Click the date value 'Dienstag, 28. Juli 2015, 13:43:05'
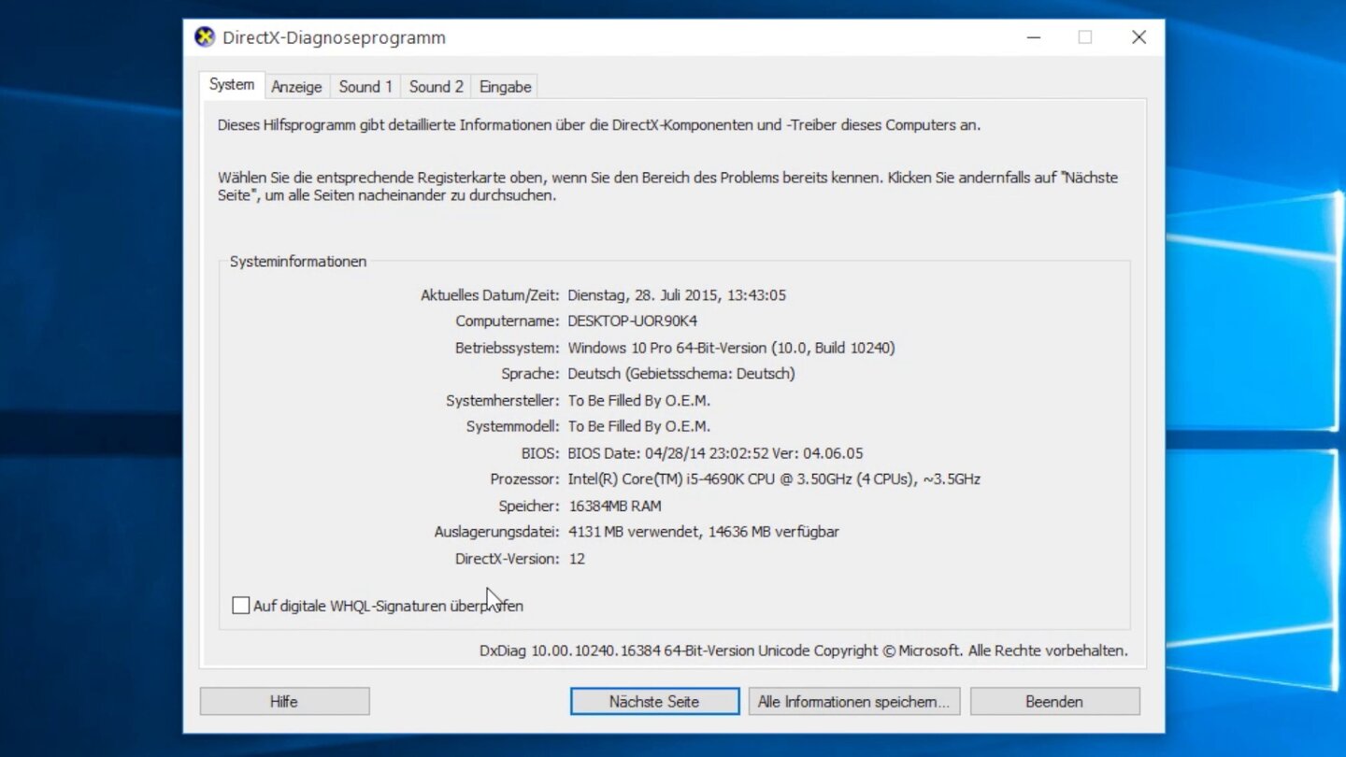1346x757 pixels. 677,295
